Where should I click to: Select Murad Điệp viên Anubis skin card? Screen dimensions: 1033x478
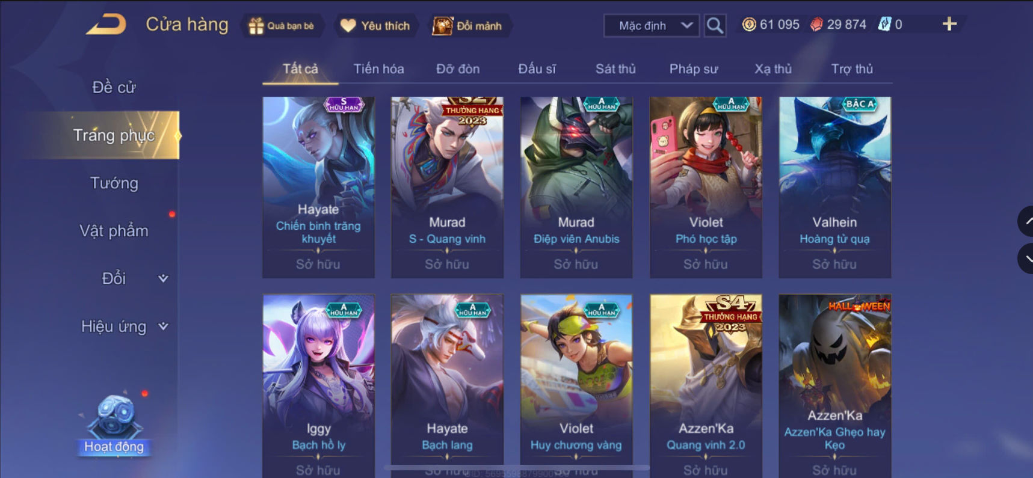(576, 187)
